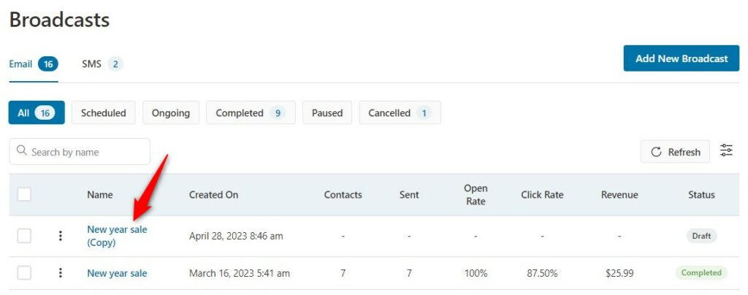Image resolution: width=748 pixels, height=295 pixels.
Task: Switch to the SMS tab
Action: [x=102, y=64]
